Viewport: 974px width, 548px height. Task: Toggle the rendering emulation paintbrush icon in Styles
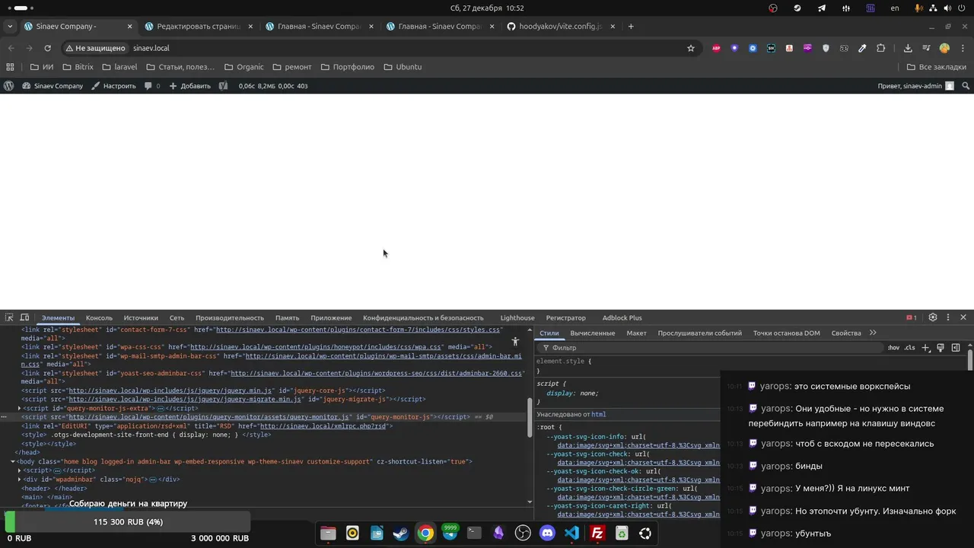pyautogui.click(x=941, y=348)
